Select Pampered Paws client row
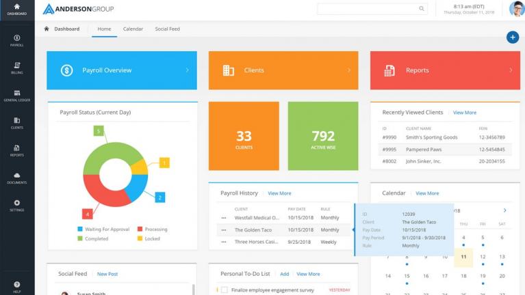This screenshot has height=295, width=525. coord(445,150)
